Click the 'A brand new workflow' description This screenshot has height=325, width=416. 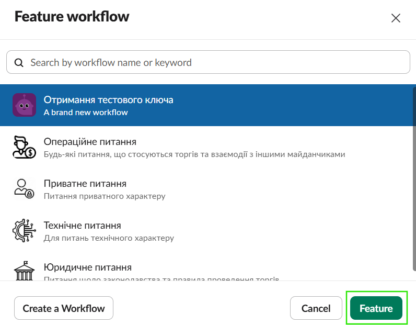86,112
